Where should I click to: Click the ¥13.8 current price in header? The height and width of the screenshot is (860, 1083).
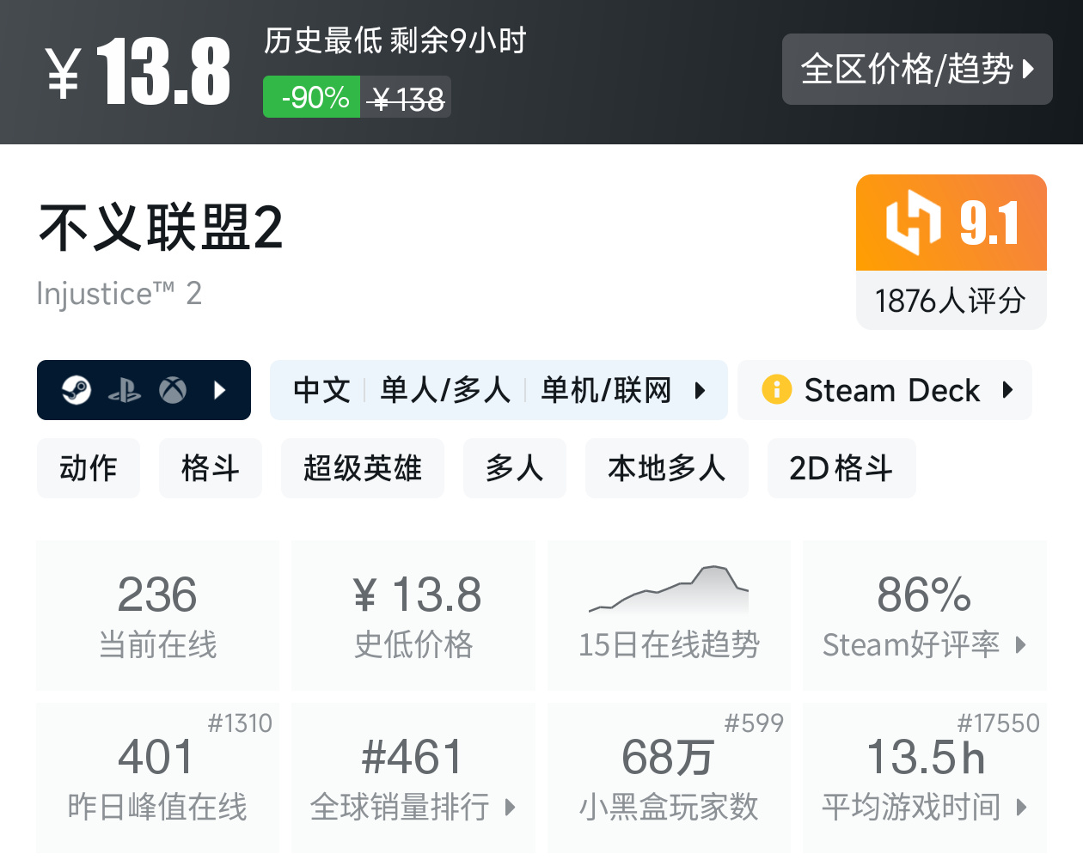[x=138, y=72]
